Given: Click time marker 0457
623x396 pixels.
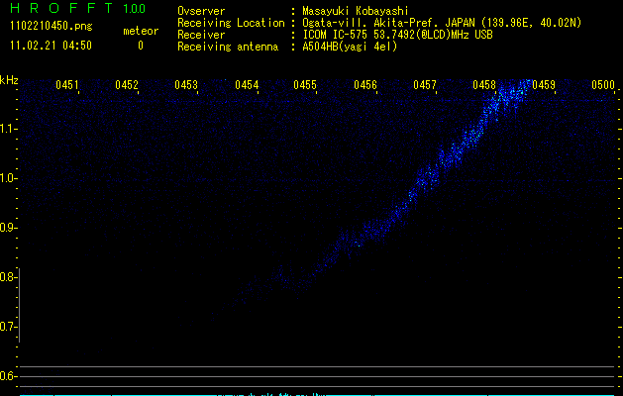Looking at the screenshot, I should point(425,85).
